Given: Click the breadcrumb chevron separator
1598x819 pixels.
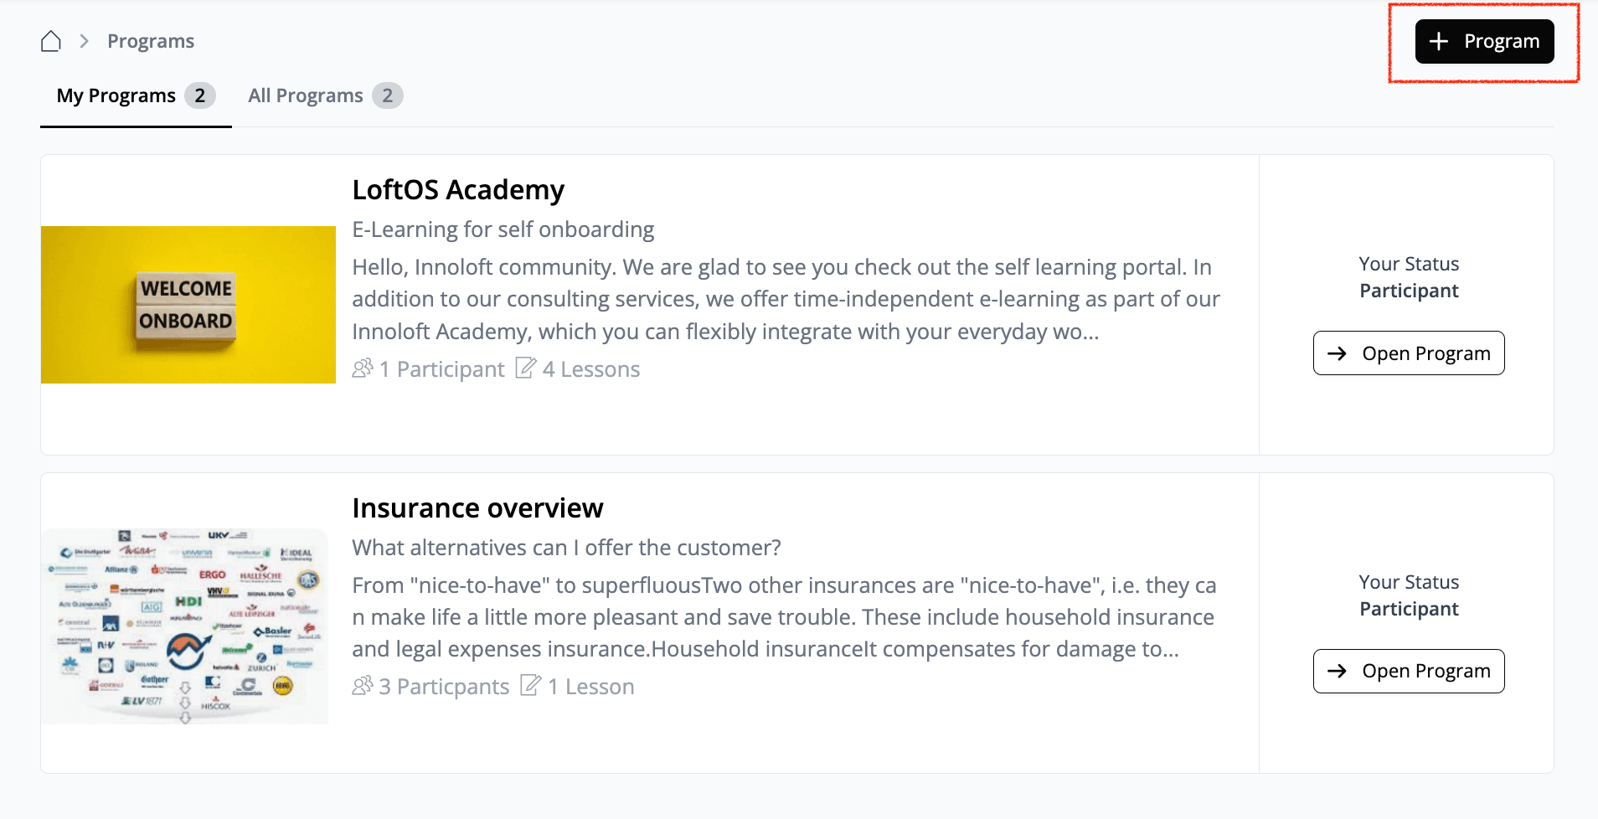Looking at the screenshot, I should (x=84, y=41).
